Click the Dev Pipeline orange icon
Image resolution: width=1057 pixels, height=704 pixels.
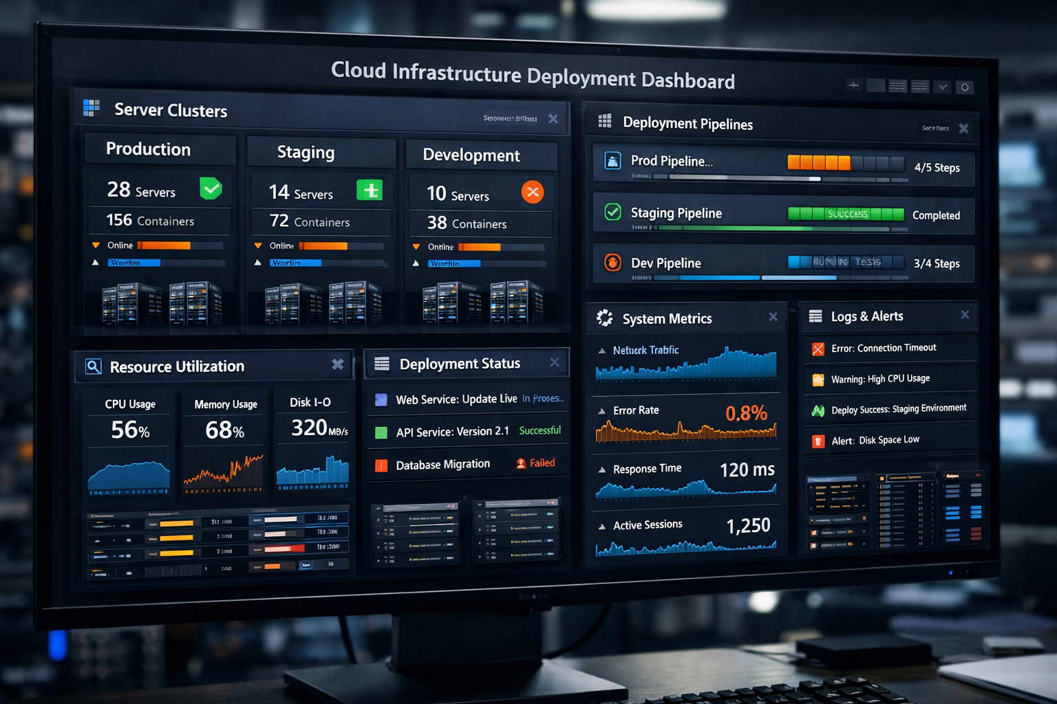[612, 262]
